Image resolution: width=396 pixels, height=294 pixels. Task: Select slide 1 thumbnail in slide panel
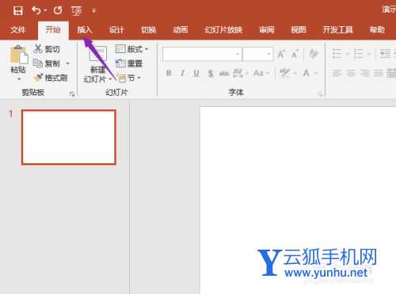click(x=69, y=137)
